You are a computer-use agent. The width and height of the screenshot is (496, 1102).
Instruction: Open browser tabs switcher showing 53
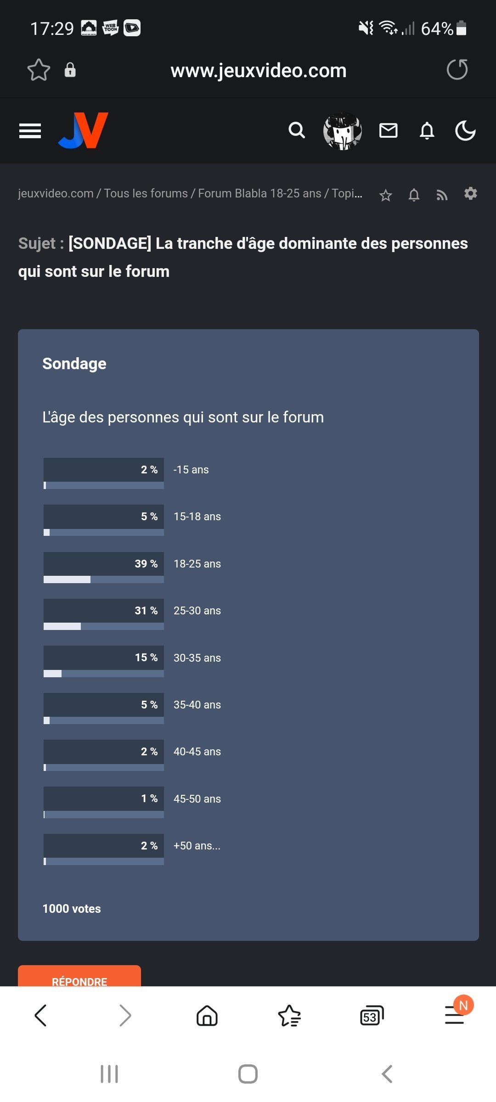click(372, 1015)
